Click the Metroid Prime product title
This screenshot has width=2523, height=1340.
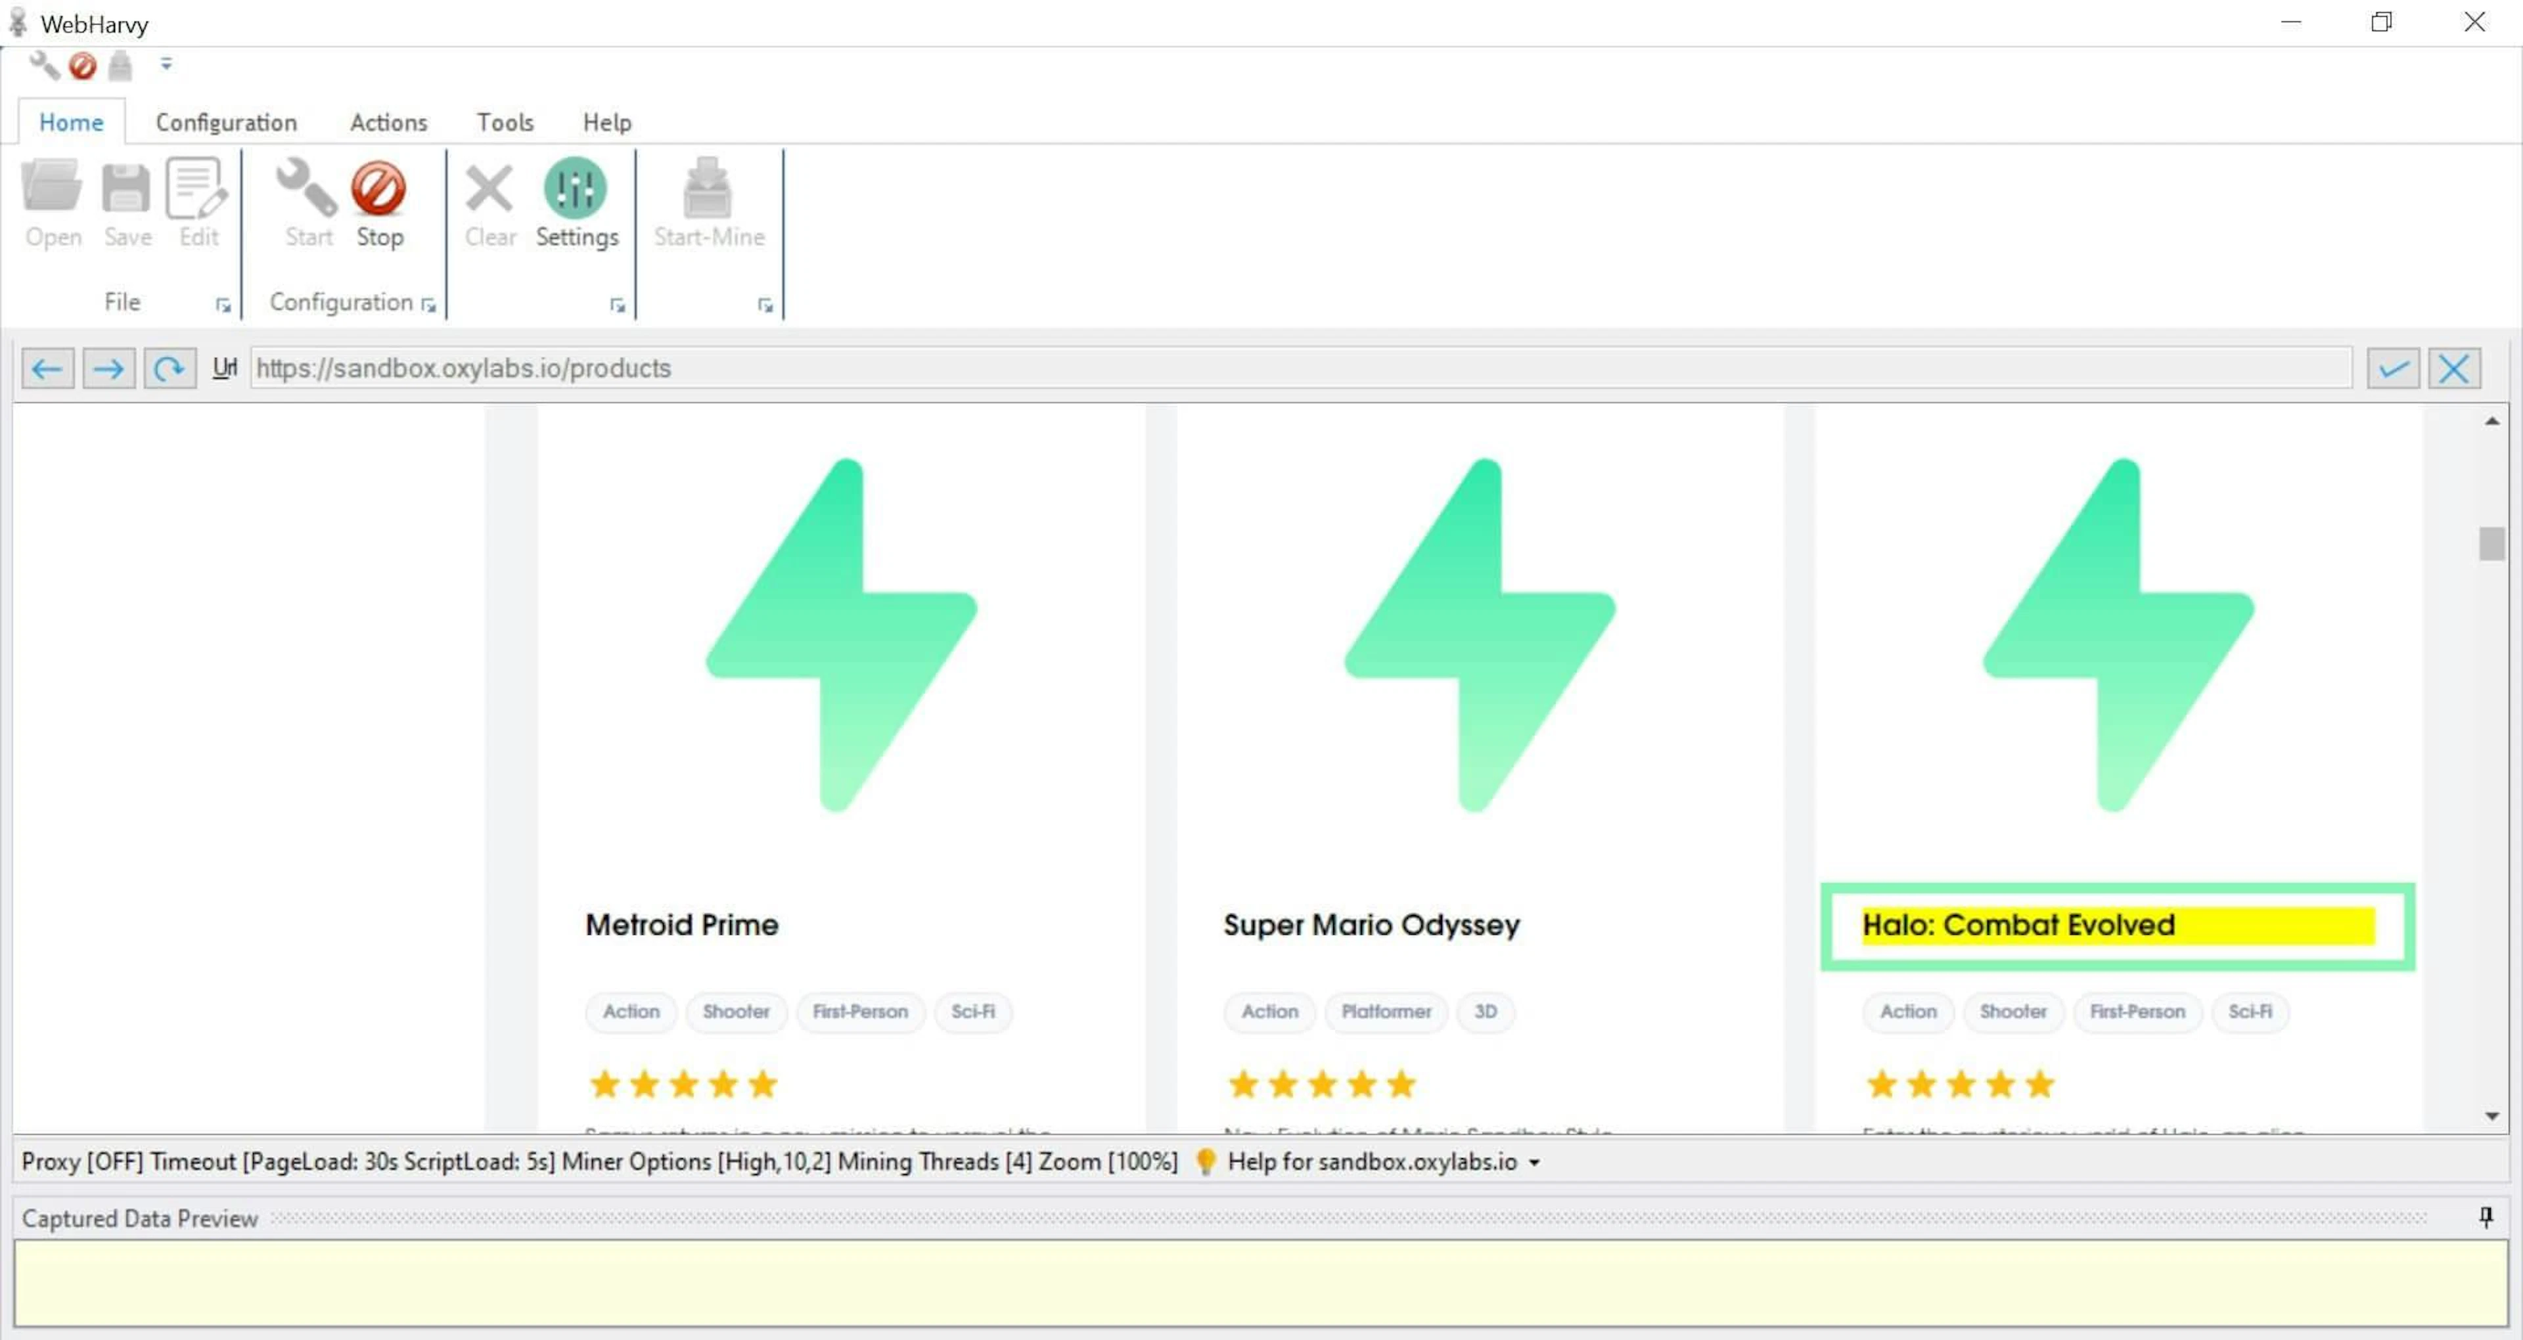click(x=682, y=925)
